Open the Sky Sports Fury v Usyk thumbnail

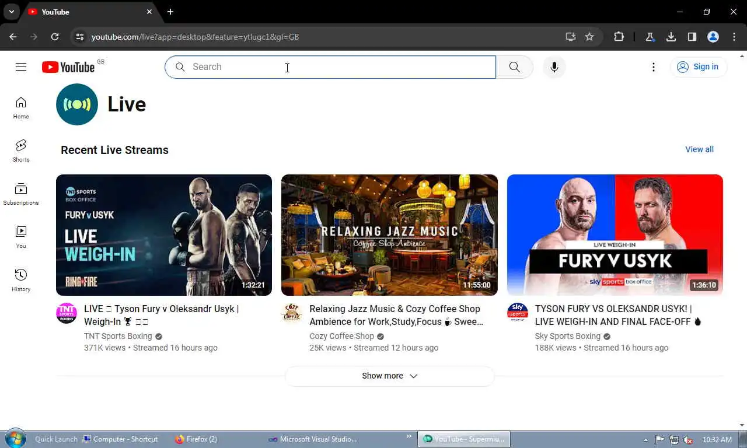[615, 235]
